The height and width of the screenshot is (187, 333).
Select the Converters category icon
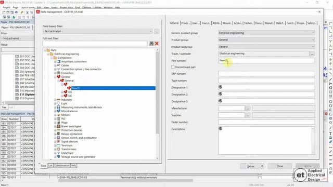59,73
